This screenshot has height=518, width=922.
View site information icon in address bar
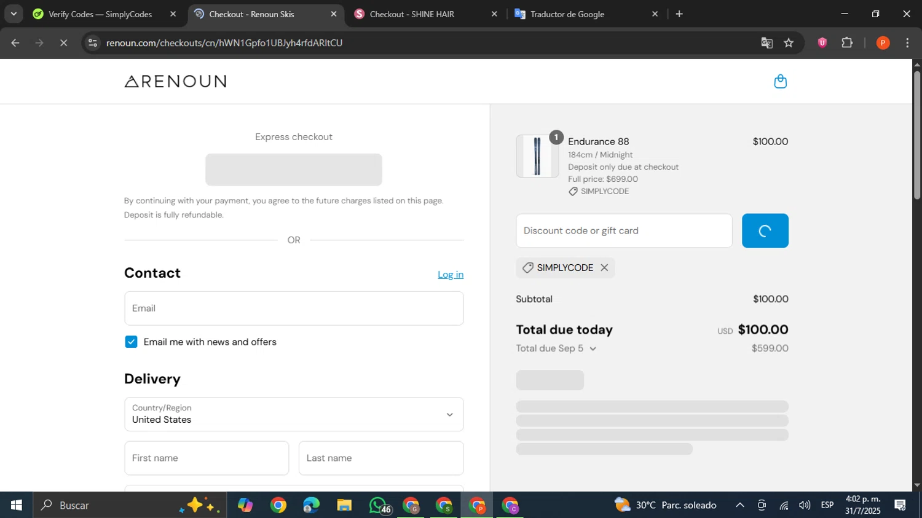pos(93,42)
